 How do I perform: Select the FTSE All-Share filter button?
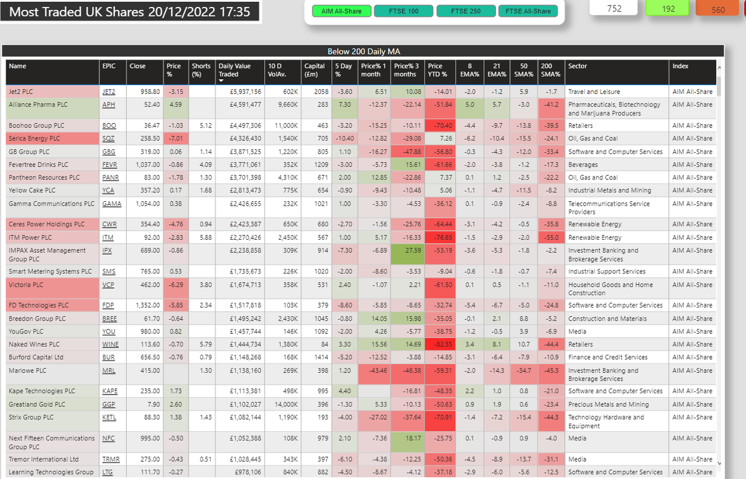point(528,11)
